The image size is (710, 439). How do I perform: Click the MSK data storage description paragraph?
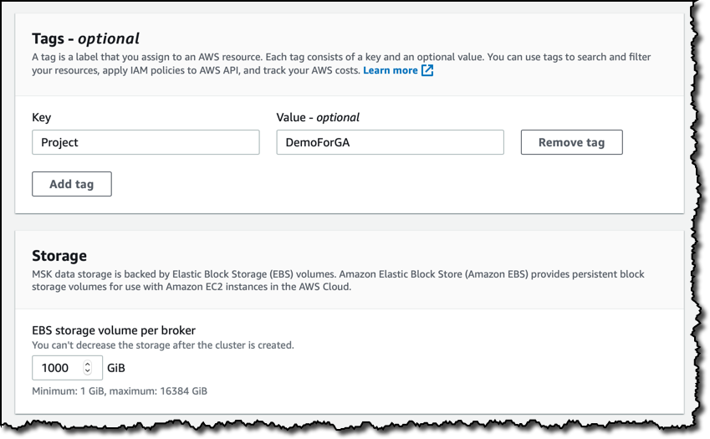coord(338,280)
